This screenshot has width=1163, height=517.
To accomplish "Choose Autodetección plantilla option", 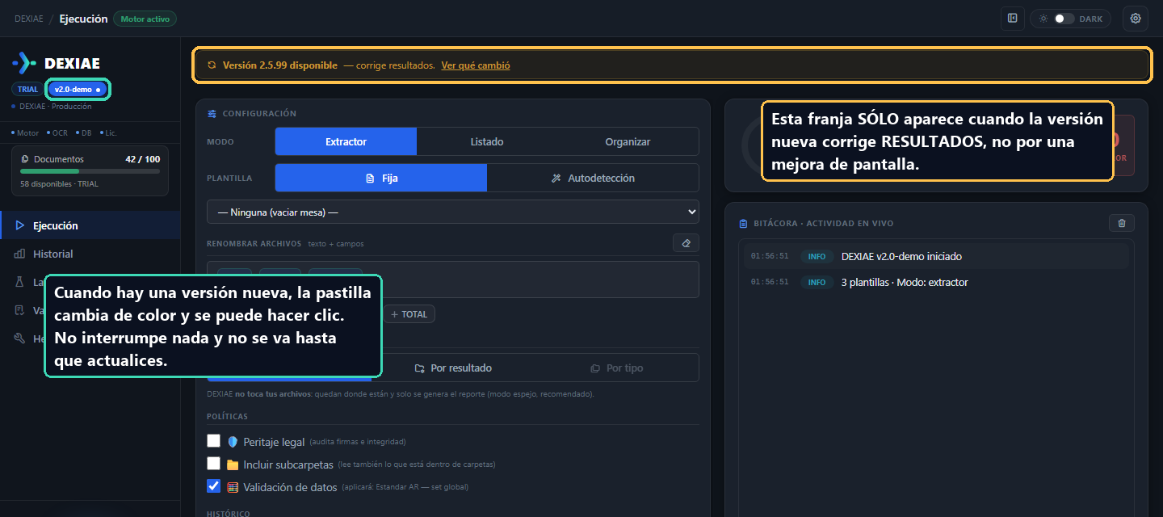I will (593, 178).
